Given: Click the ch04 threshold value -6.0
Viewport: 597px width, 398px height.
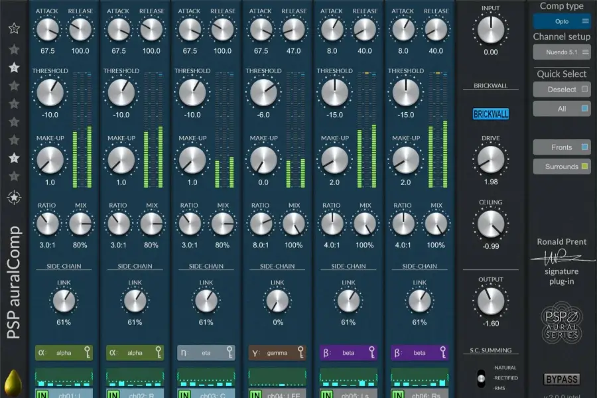Looking at the screenshot, I should click(x=263, y=115).
